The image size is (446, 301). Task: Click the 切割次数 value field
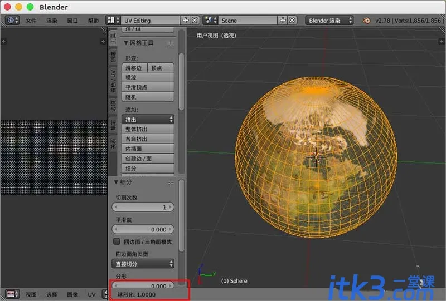pyautogui.click(x=143, y=207)
